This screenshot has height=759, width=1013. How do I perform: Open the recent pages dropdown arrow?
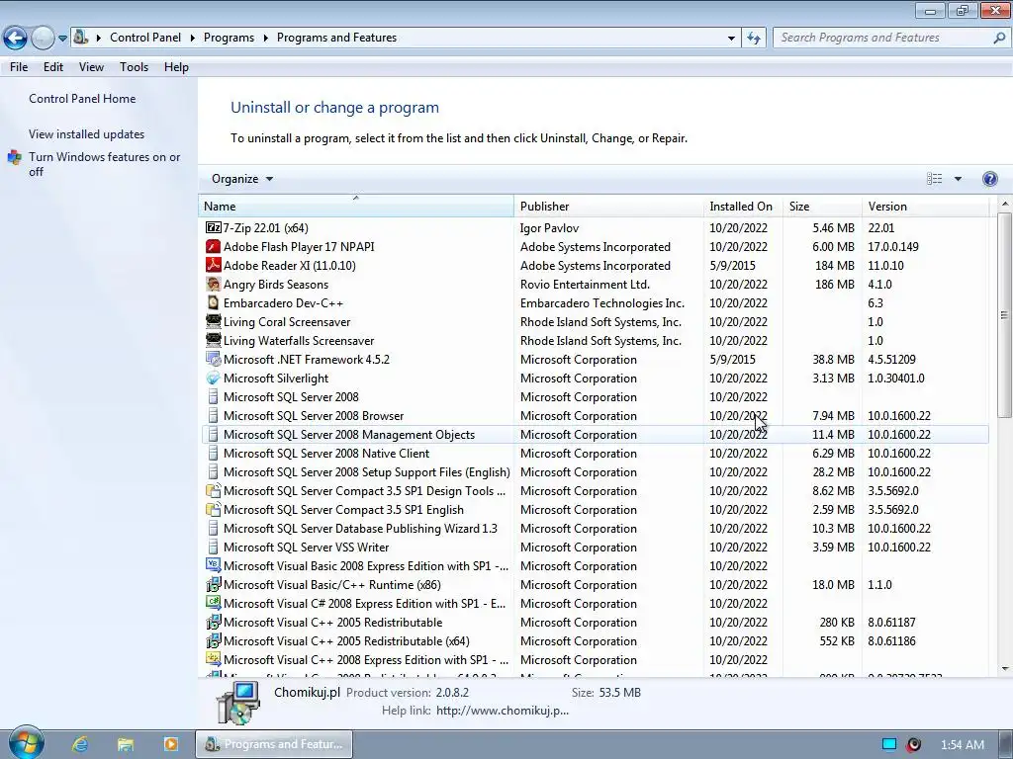(62, 39)
